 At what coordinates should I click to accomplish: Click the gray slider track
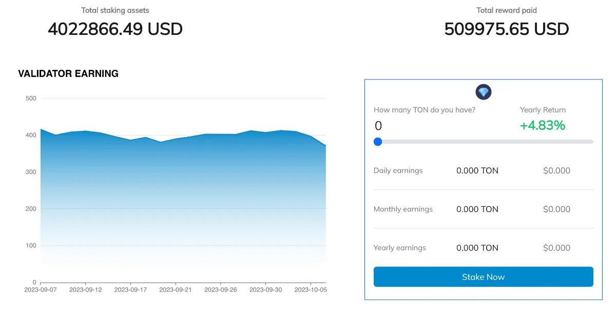click(x=484, y=142)
